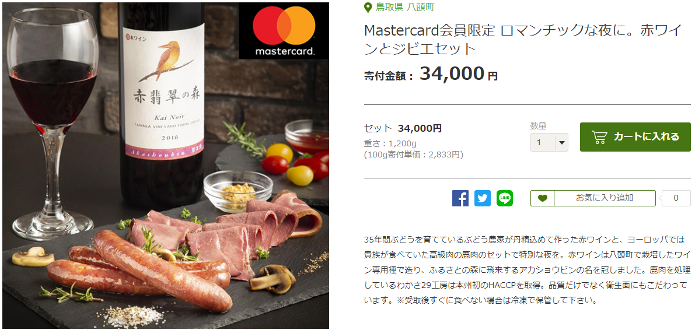This screenshot has height=330, width=695.
Task: Click the product title Mastercard会員限定
Action: (522, 40)
